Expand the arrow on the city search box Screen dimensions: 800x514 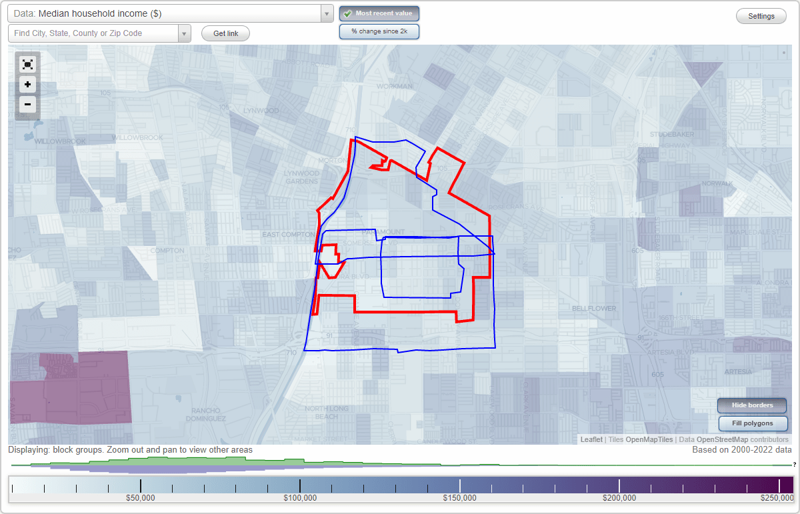coord(185,33)
